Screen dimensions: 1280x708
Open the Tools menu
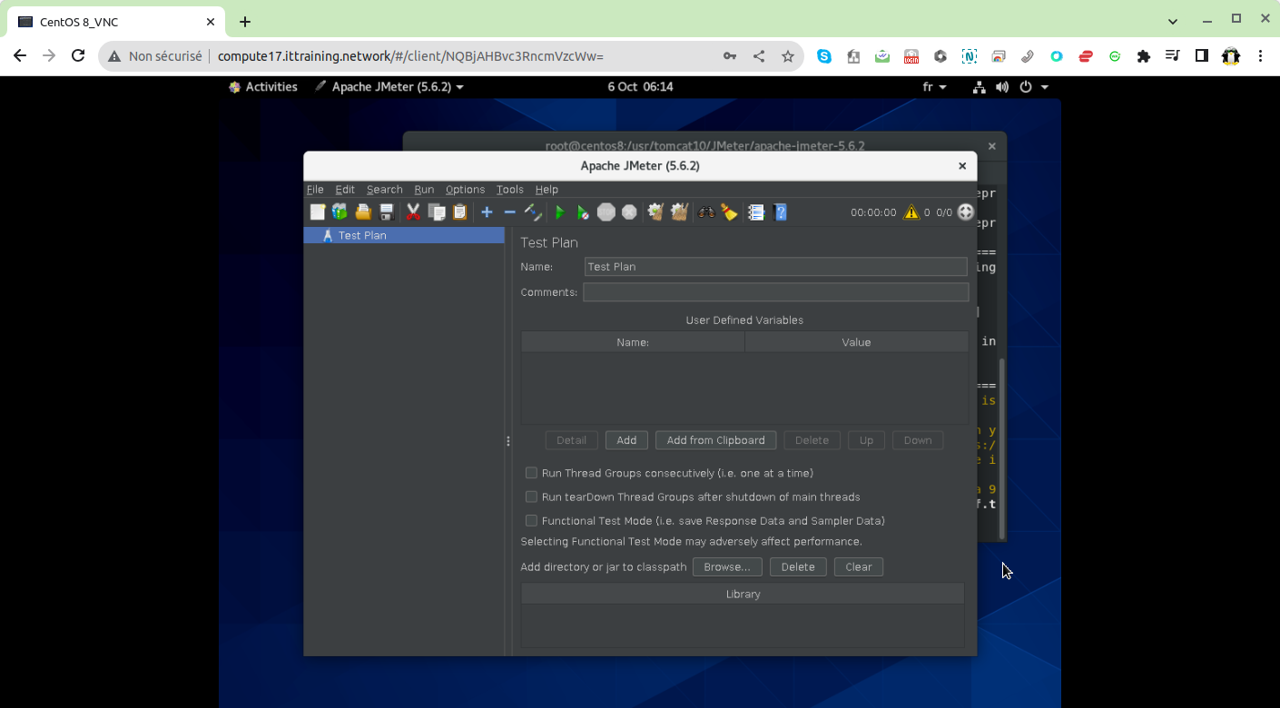(510, 190)
